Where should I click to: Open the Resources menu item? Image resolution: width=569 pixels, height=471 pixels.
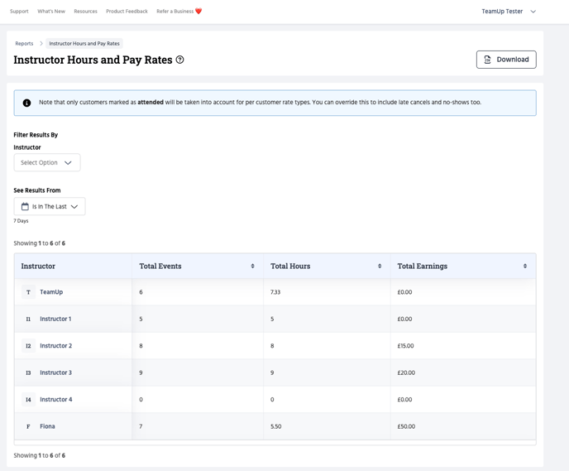[x=85, y=12]
